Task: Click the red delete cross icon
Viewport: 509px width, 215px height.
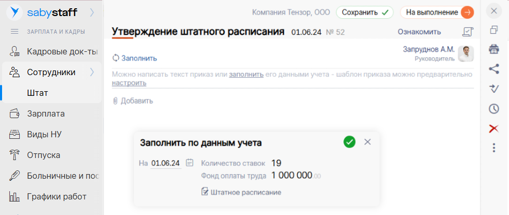Action: [494, 128]
